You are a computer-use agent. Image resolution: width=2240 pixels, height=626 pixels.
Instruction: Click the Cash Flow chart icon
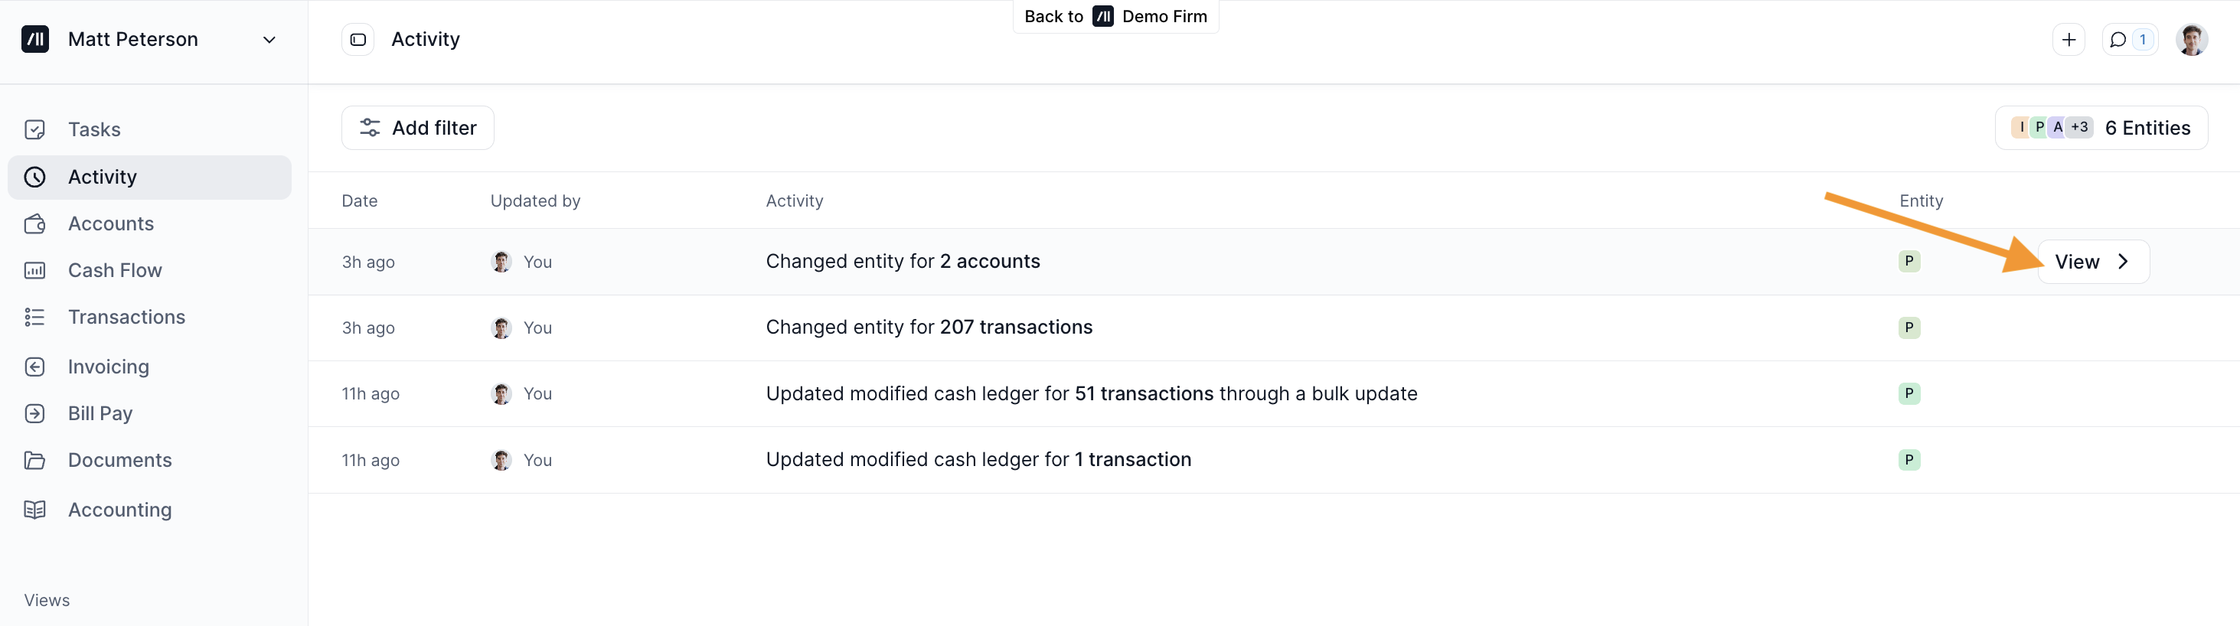pos(34,270)
